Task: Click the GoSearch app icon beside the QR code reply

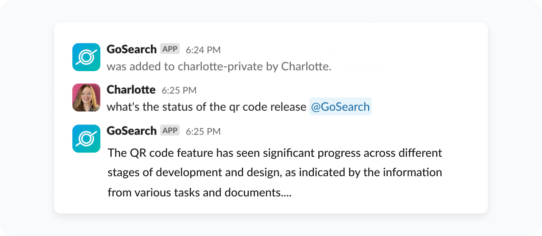Action: (86, 139)
